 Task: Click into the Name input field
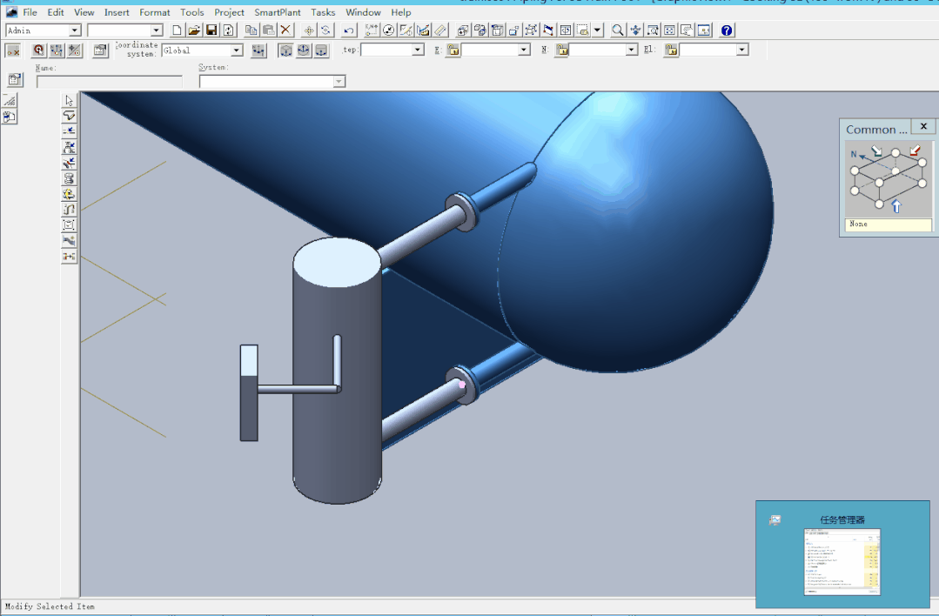coord(109,82)
